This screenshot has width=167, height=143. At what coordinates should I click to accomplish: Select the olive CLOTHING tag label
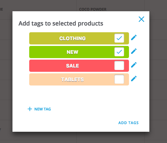[x=72, y=38]
